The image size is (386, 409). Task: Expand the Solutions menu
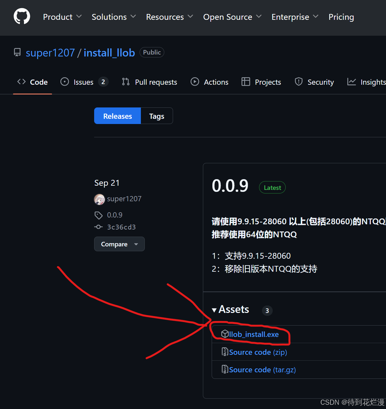(x=114, y=17)
